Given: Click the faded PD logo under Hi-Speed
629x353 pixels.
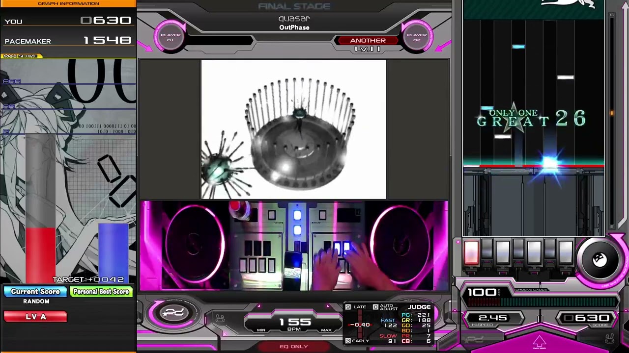Looking at the screenshot, I should (x=475, y=339).
